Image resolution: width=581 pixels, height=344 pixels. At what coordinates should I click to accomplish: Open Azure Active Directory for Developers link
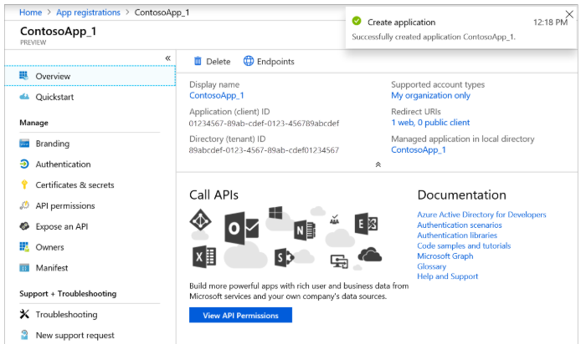click(x=481, y=215)
